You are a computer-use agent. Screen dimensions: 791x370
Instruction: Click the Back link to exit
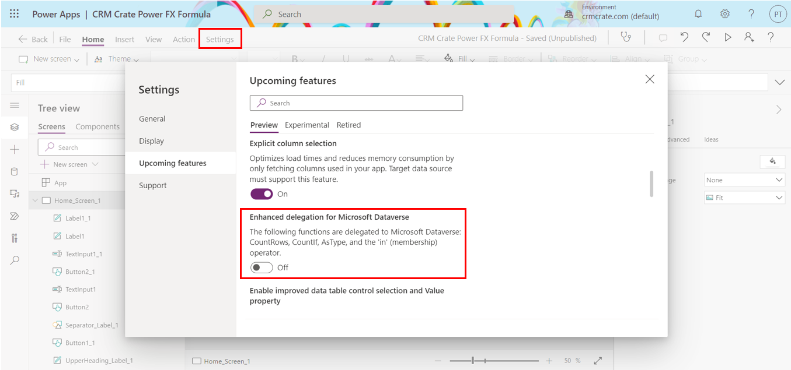[x=33, y=38]
